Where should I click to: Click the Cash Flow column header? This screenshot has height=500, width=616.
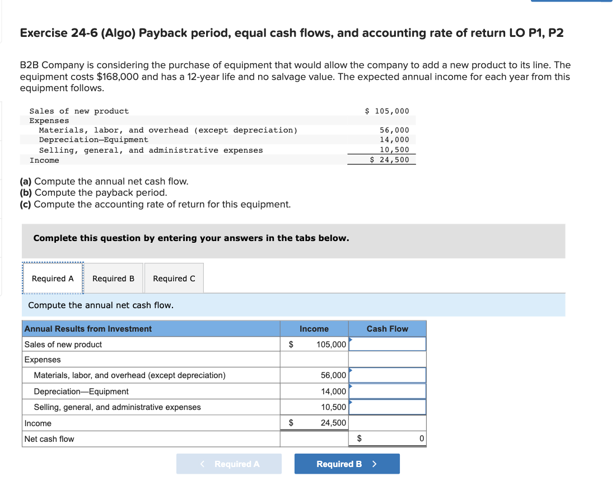(x=387, y=328)
